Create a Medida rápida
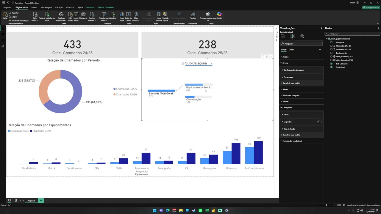Screen dimensions: 381x214 click(x=165, y=16)
